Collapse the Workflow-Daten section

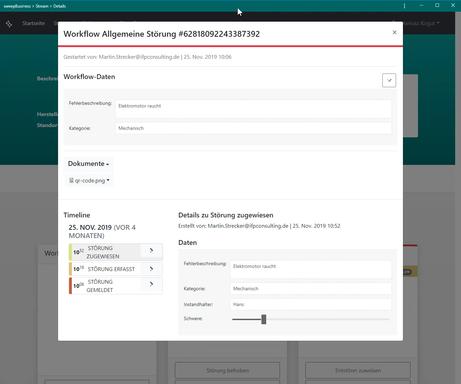click(x=389, y=80)
